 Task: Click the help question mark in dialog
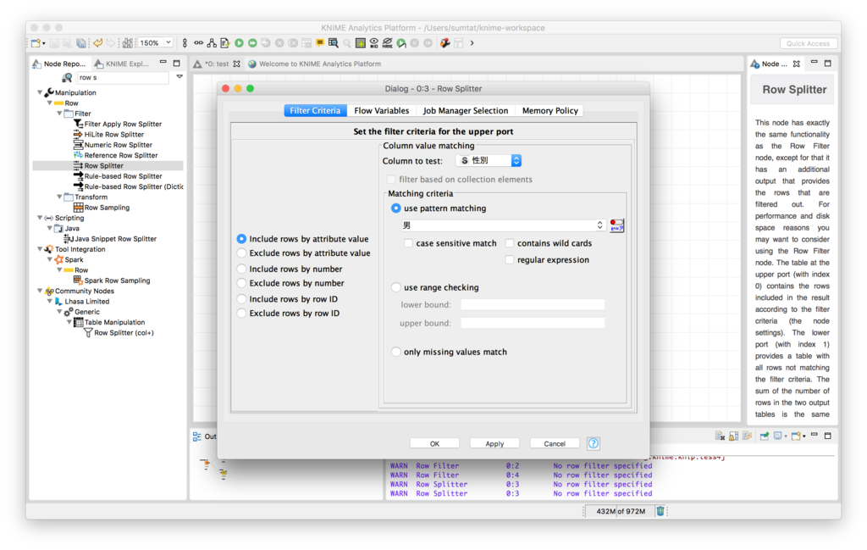[593, 443]
